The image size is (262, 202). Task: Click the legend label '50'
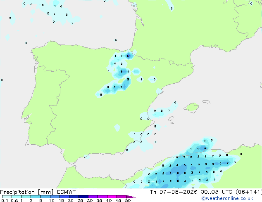(128, 200)
